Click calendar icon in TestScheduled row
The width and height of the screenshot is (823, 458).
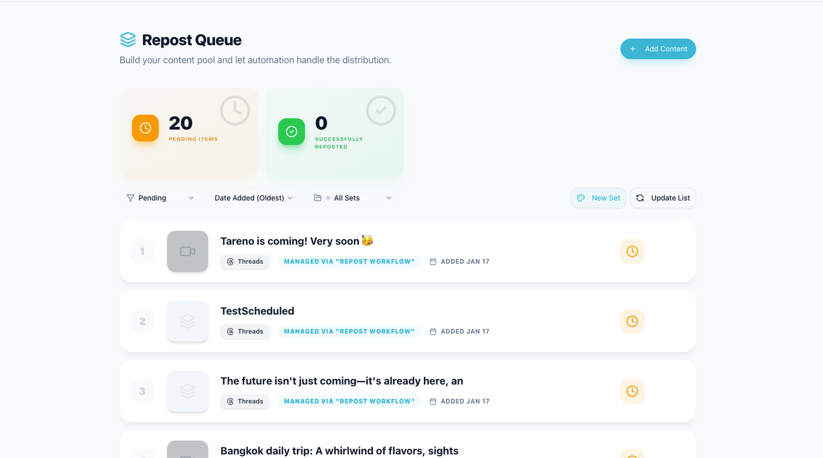(433, 332)
